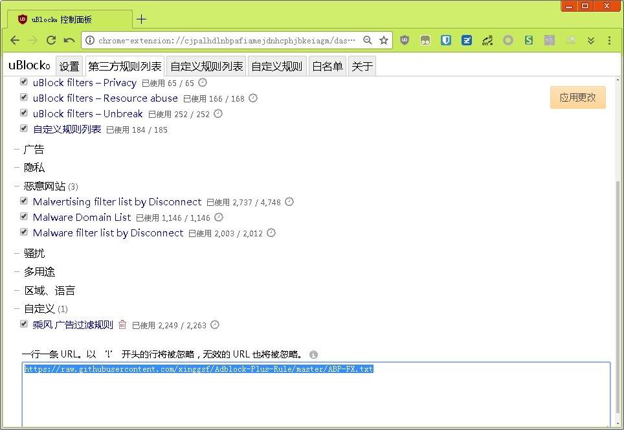This screenshot has height=430, width=624.
Task: Click the uBlock Origin shield extension icon
Action: [405, 40]
